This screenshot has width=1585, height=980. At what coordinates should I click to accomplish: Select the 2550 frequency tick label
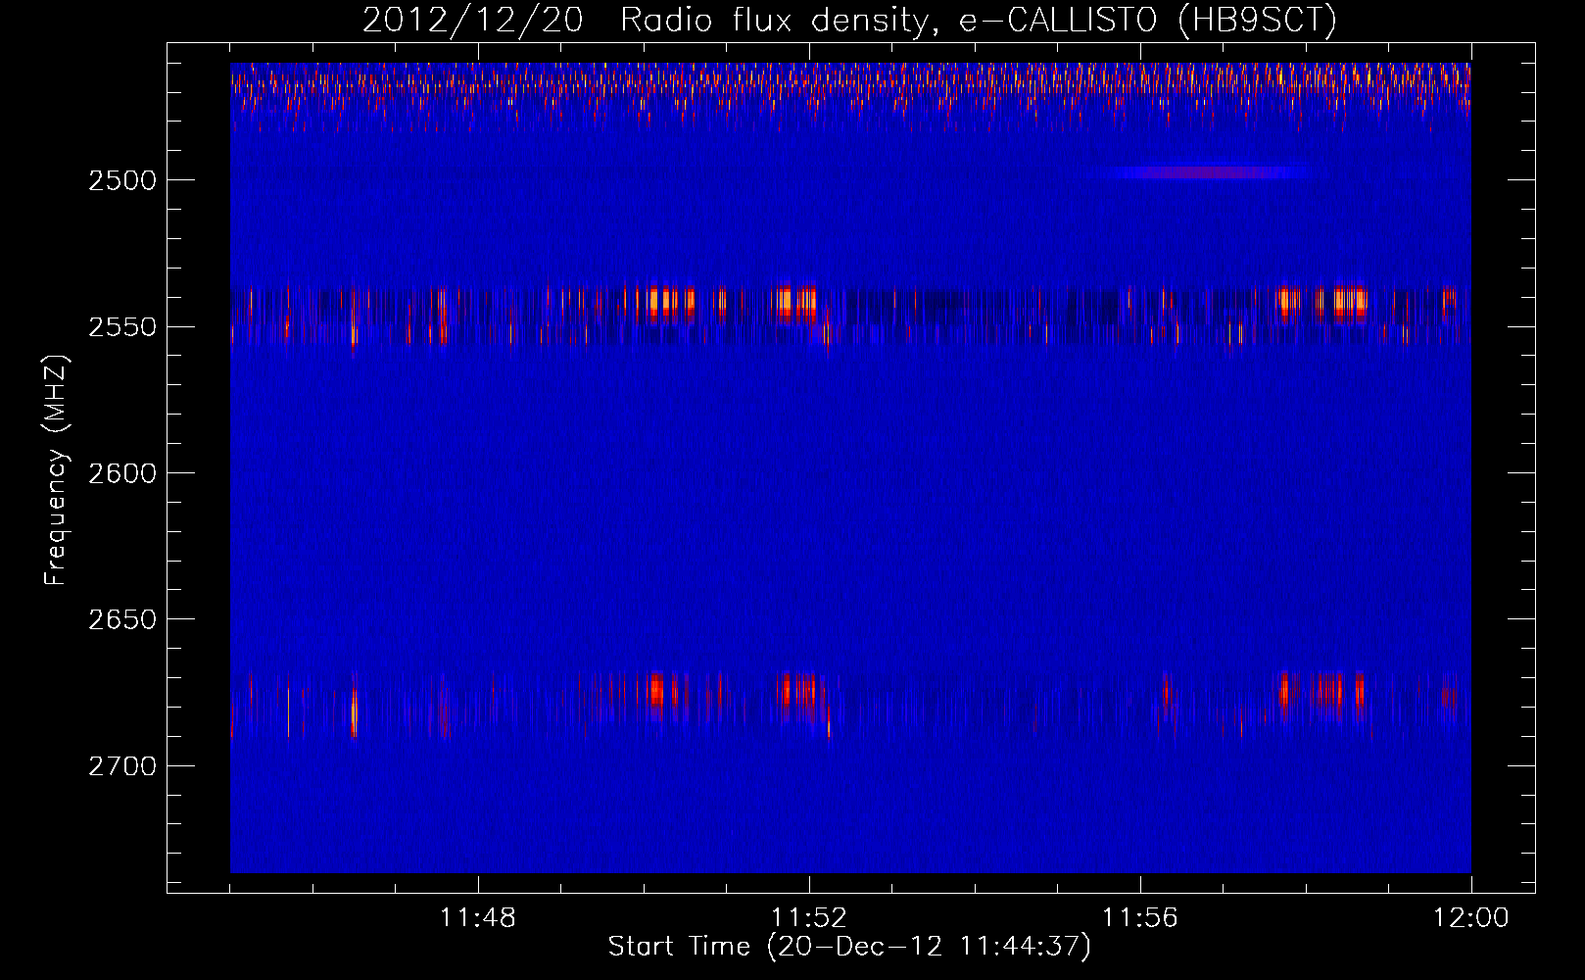coord(122,327)
